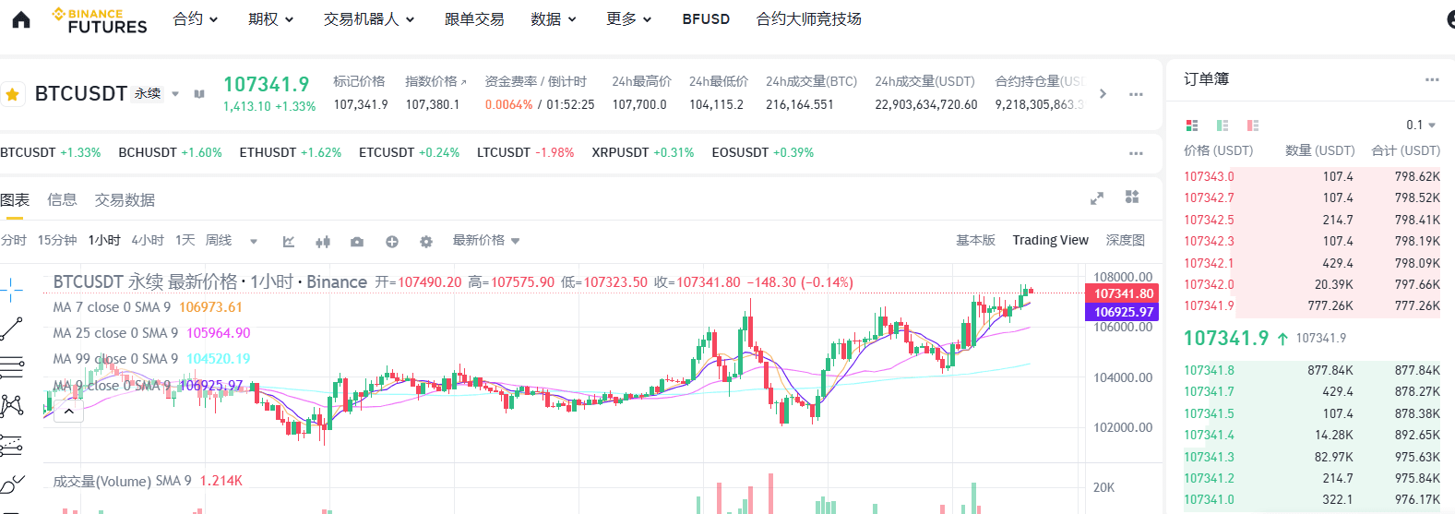Open the 指数价格 index price link
The image size is (1455, 514).
coord(435,81)
